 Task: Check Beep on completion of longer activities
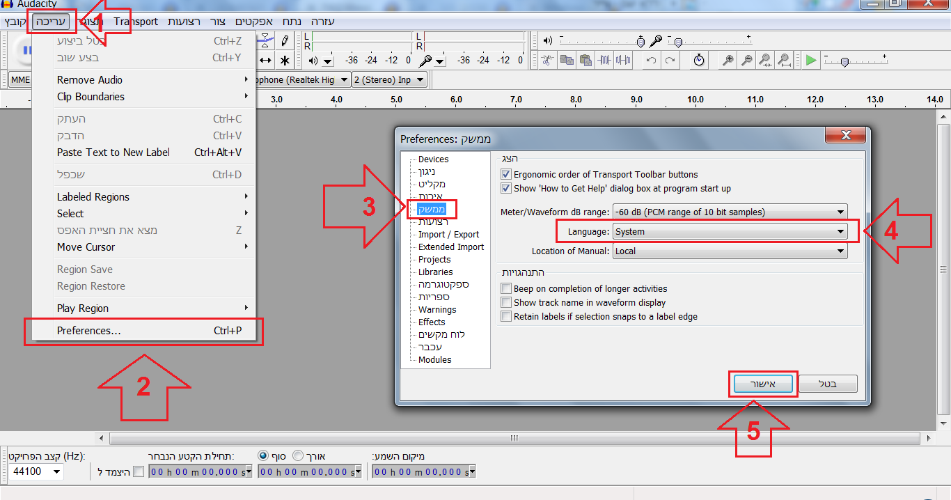(507, 289)
